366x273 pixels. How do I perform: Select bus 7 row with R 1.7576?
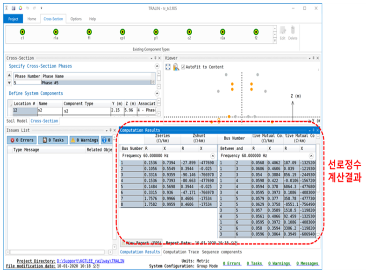(x=169, y=199)
